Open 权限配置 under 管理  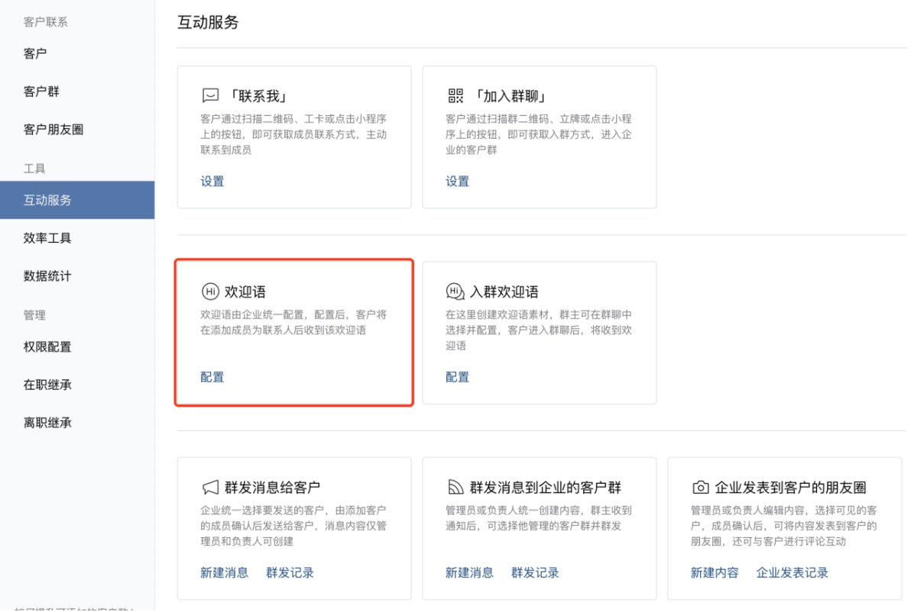click(x=47, y=346)
